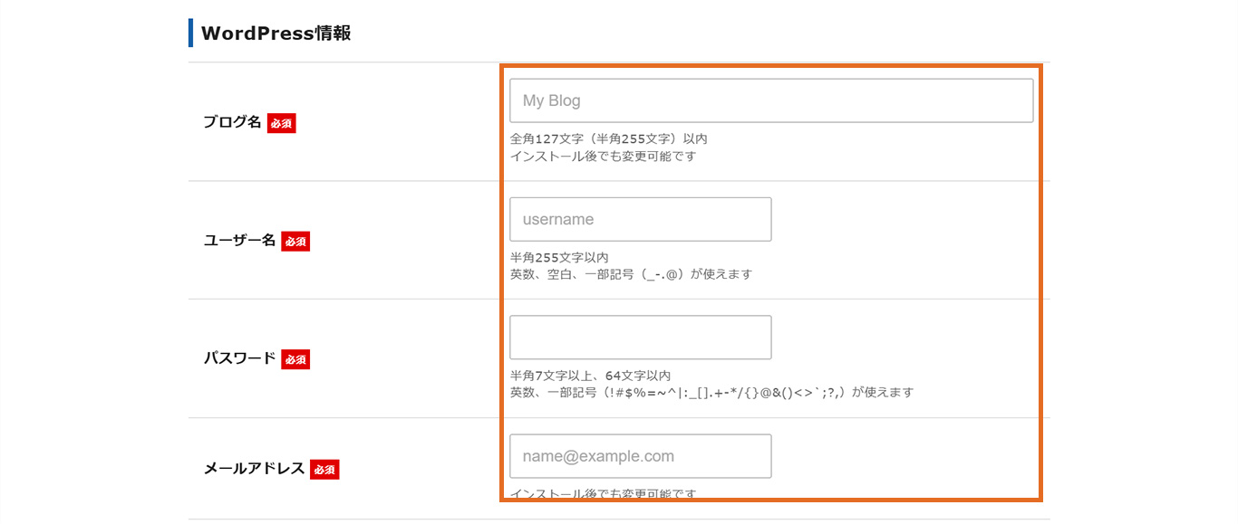Screen dimensions: 1238x524
Task: Click hint インストール後でも変更可能です under the ブログ名 field
Action: 604,156
